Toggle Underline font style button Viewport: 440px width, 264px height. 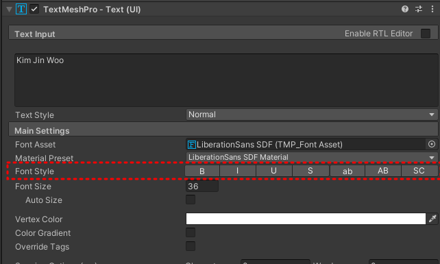pyautogui.click(x=273, y=171)
